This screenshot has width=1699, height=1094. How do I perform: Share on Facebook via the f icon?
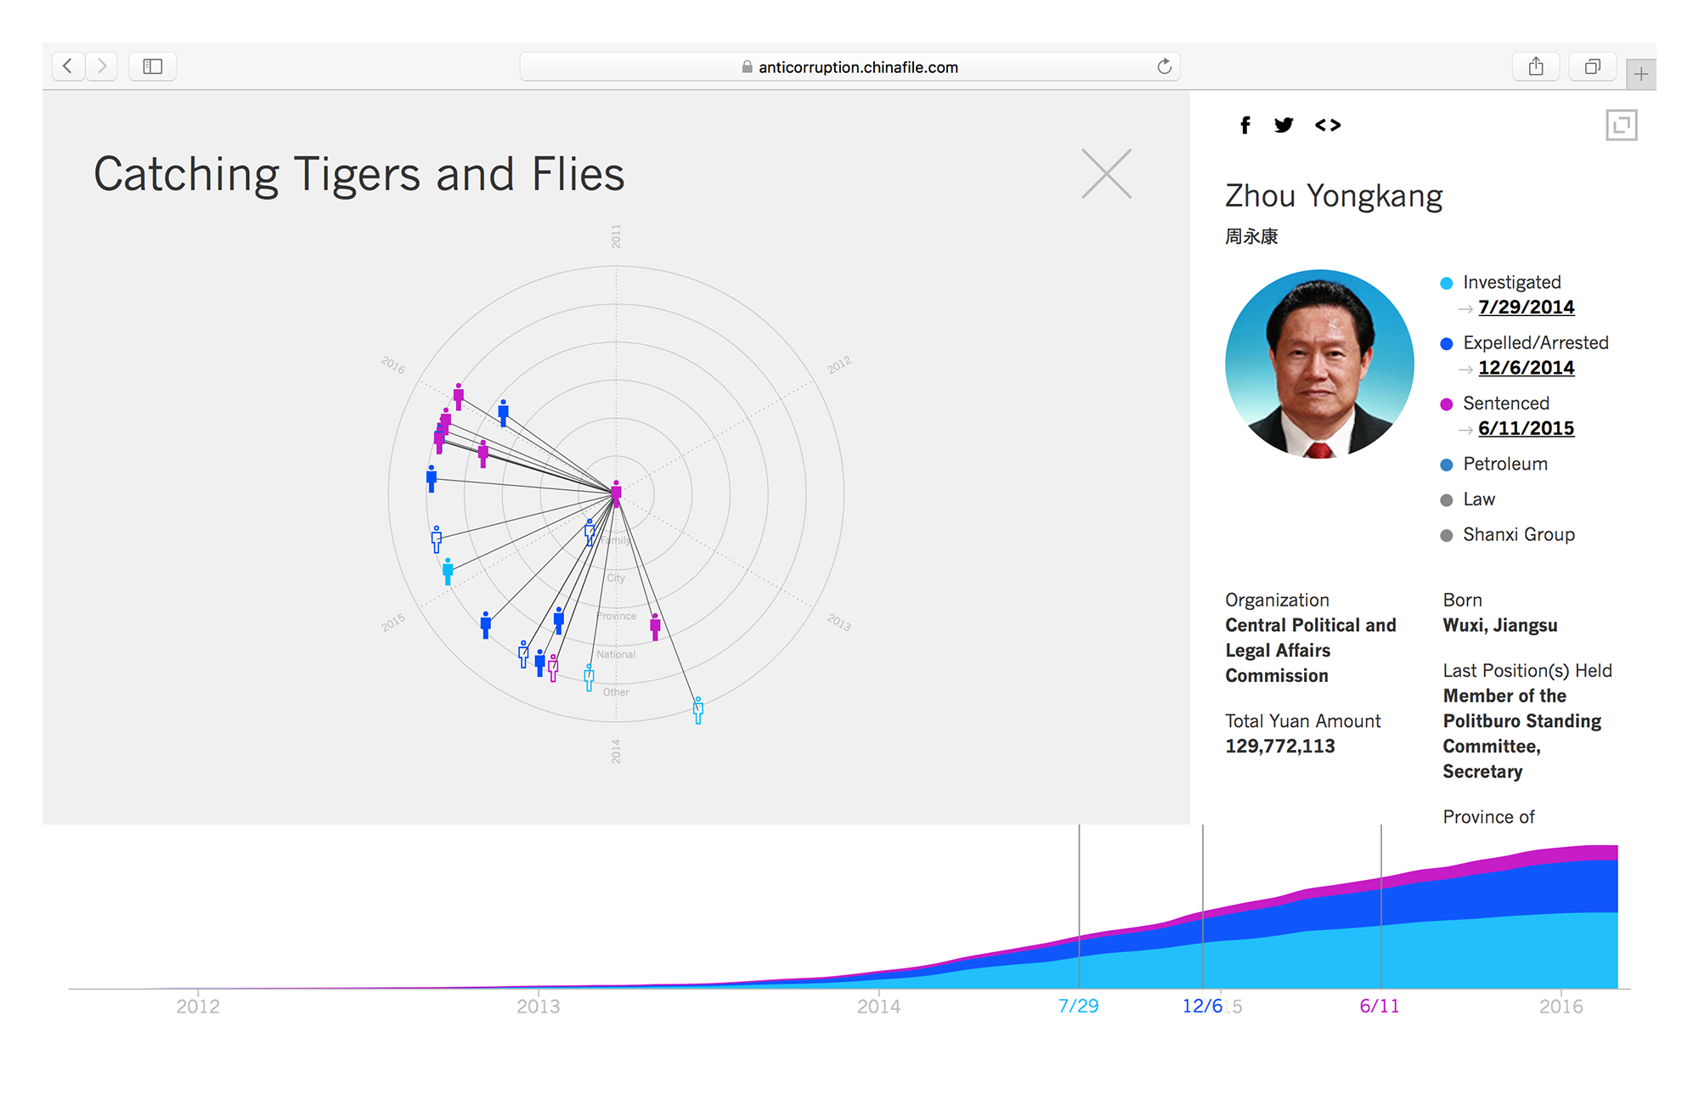(1245, 126)
